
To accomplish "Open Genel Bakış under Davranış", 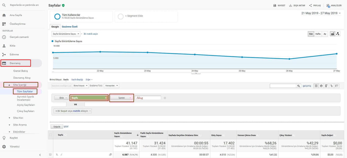I will [x=21, y=71].
